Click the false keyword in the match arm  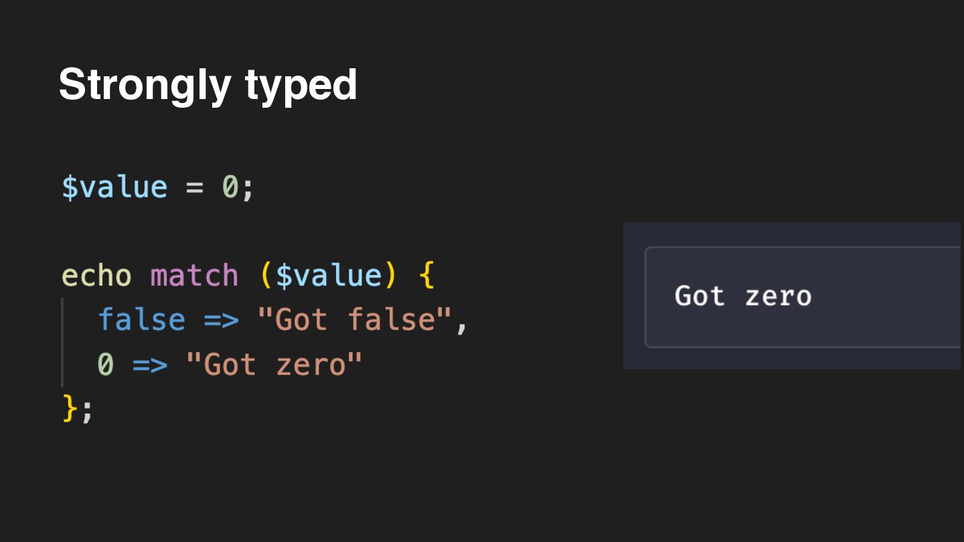coord(141,320)
